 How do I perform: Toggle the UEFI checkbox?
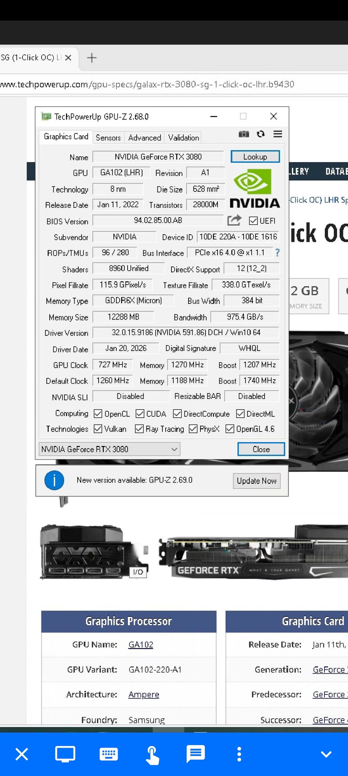253,220
